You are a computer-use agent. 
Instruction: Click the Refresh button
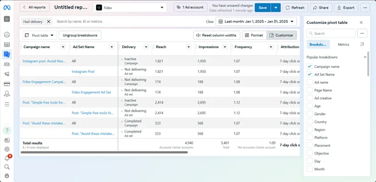(x=295, y=8)
